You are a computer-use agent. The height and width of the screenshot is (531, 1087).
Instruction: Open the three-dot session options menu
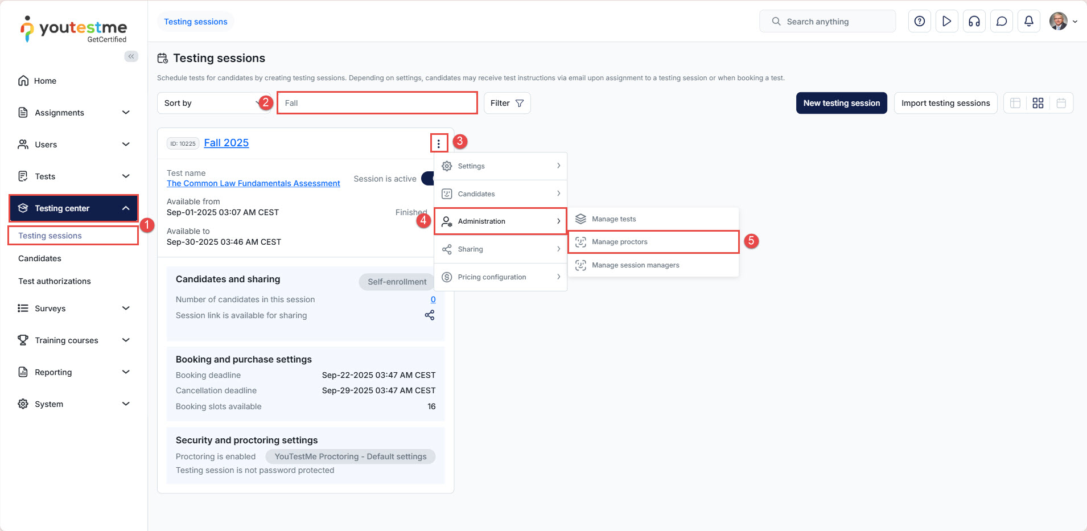439,143
